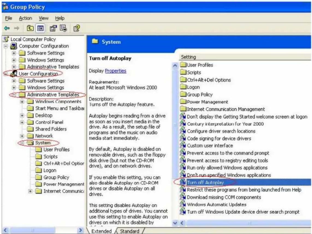
Task: Expand the Internet Communication tree node
Action: (x=30, y=191)
